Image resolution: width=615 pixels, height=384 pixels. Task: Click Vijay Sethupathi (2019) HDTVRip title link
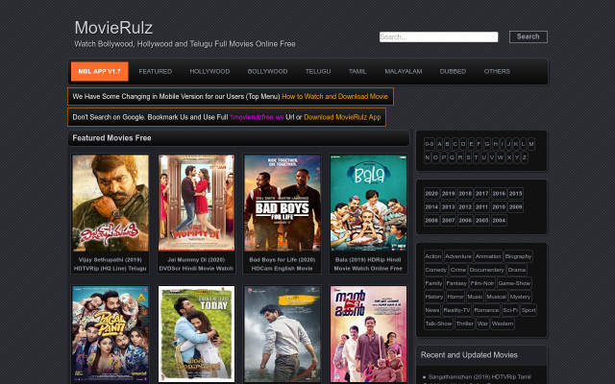pos(111,264)
